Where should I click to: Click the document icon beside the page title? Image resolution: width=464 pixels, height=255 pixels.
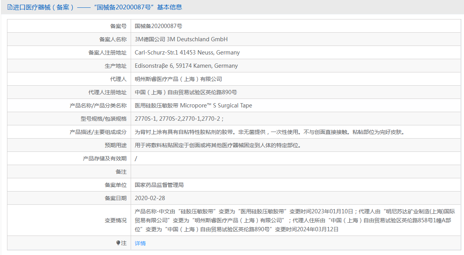tap(10, 7)
